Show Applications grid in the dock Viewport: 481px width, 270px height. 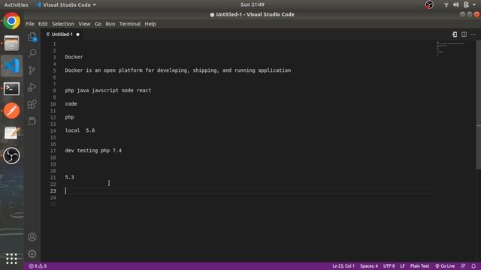coord(12,259)
